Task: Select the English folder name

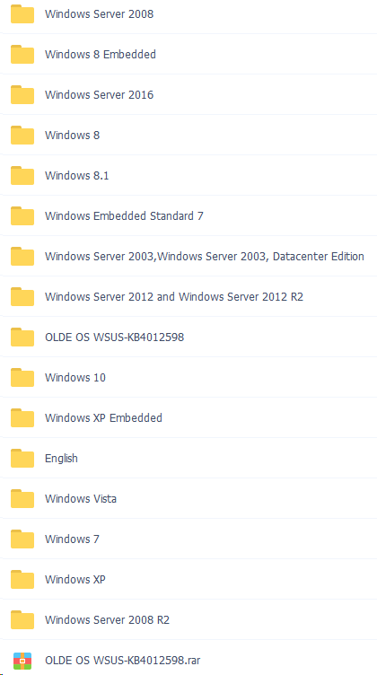Action: pos(62,459)
